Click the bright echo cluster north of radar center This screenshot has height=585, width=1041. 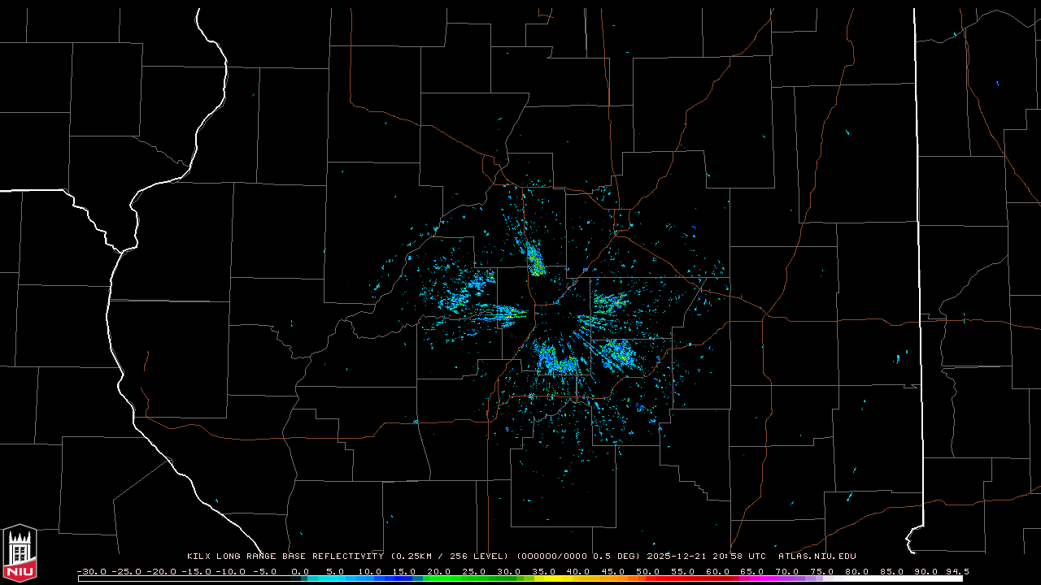535,260
